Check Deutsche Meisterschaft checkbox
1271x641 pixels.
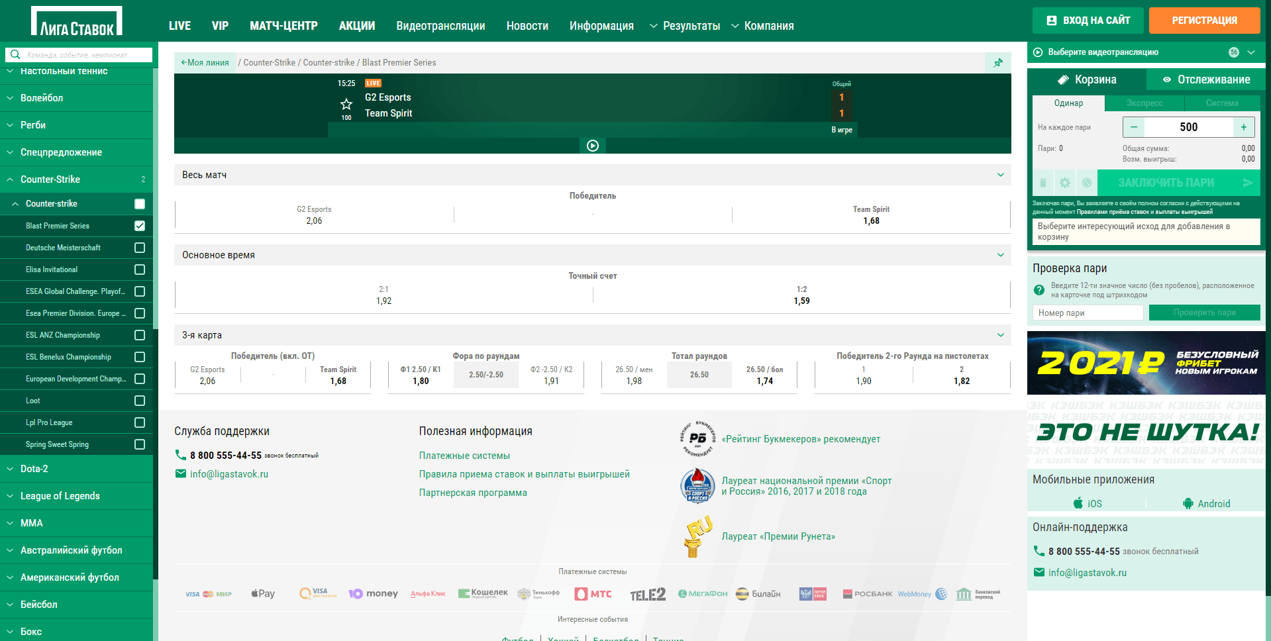pos(140,248)
